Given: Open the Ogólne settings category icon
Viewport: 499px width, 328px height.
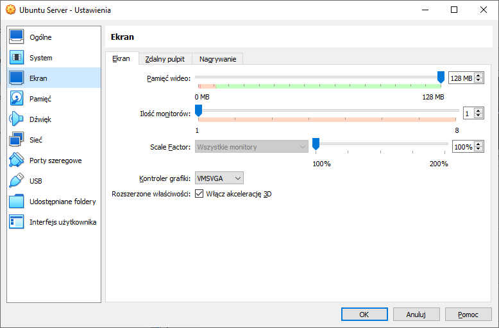Looking at the screenshot, I should pos(17,37).
